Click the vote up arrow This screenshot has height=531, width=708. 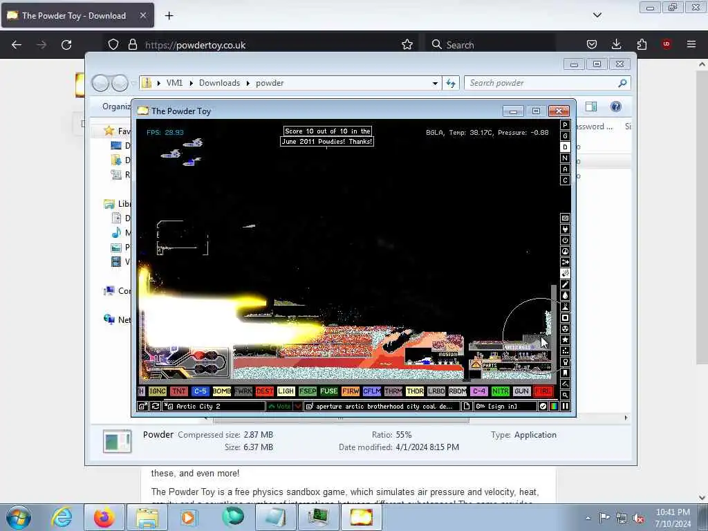(279, 407)
